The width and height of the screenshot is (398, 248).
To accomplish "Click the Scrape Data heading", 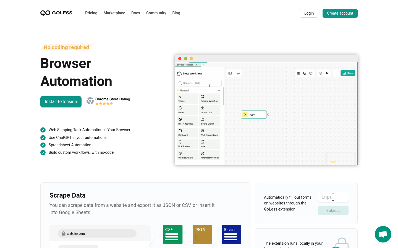I will (x=67, y=195).
